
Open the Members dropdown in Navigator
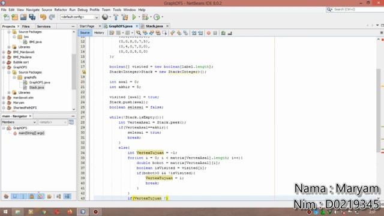19,122
